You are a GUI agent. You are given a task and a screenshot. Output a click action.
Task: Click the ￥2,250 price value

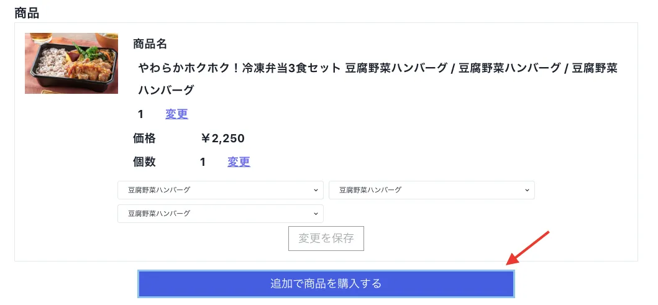222,139
